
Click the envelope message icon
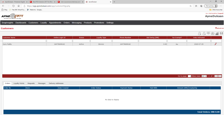[221, 33]
